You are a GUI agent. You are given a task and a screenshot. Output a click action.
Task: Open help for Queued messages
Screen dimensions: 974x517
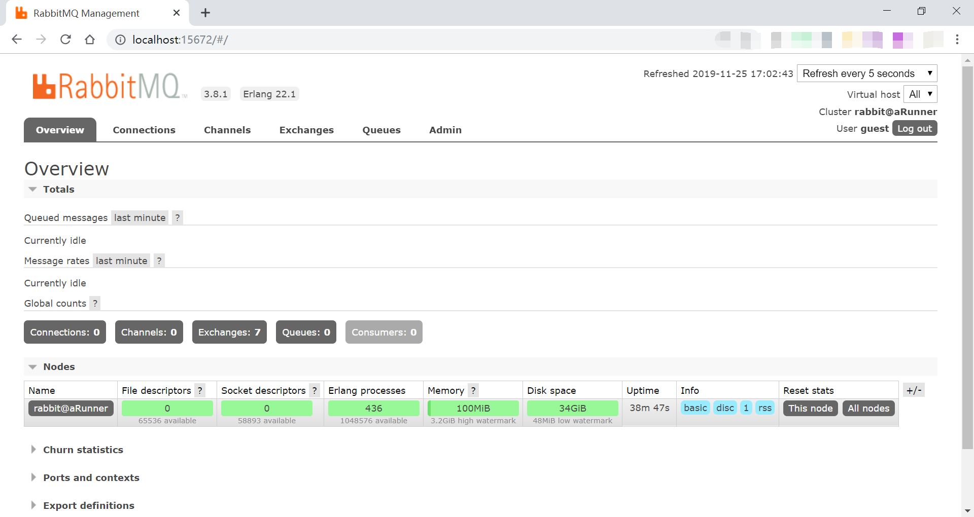(x=177, y=218)
